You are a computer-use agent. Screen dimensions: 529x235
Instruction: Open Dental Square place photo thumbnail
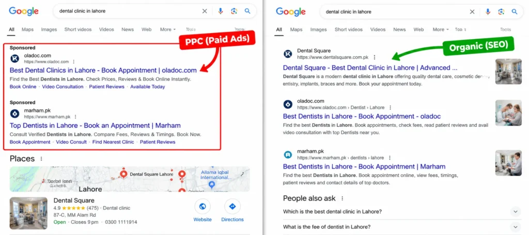point(28,213)
